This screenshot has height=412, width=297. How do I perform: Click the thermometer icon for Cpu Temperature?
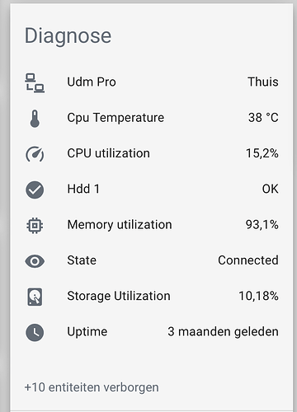coord(35,119)
